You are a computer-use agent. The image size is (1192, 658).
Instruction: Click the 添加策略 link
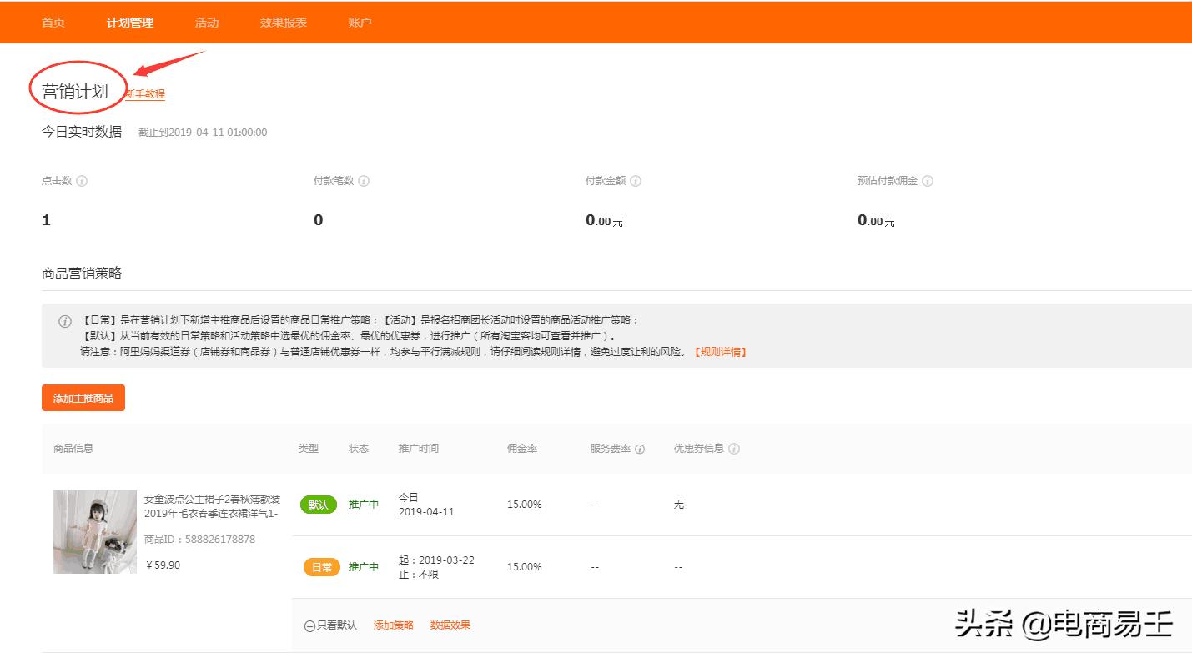(x=392, y=624)
